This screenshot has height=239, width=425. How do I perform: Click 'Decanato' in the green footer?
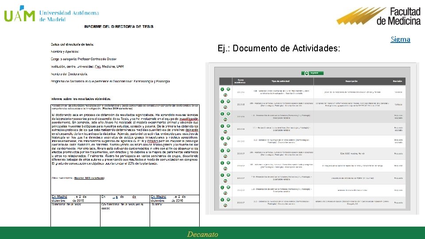point(202,234)
